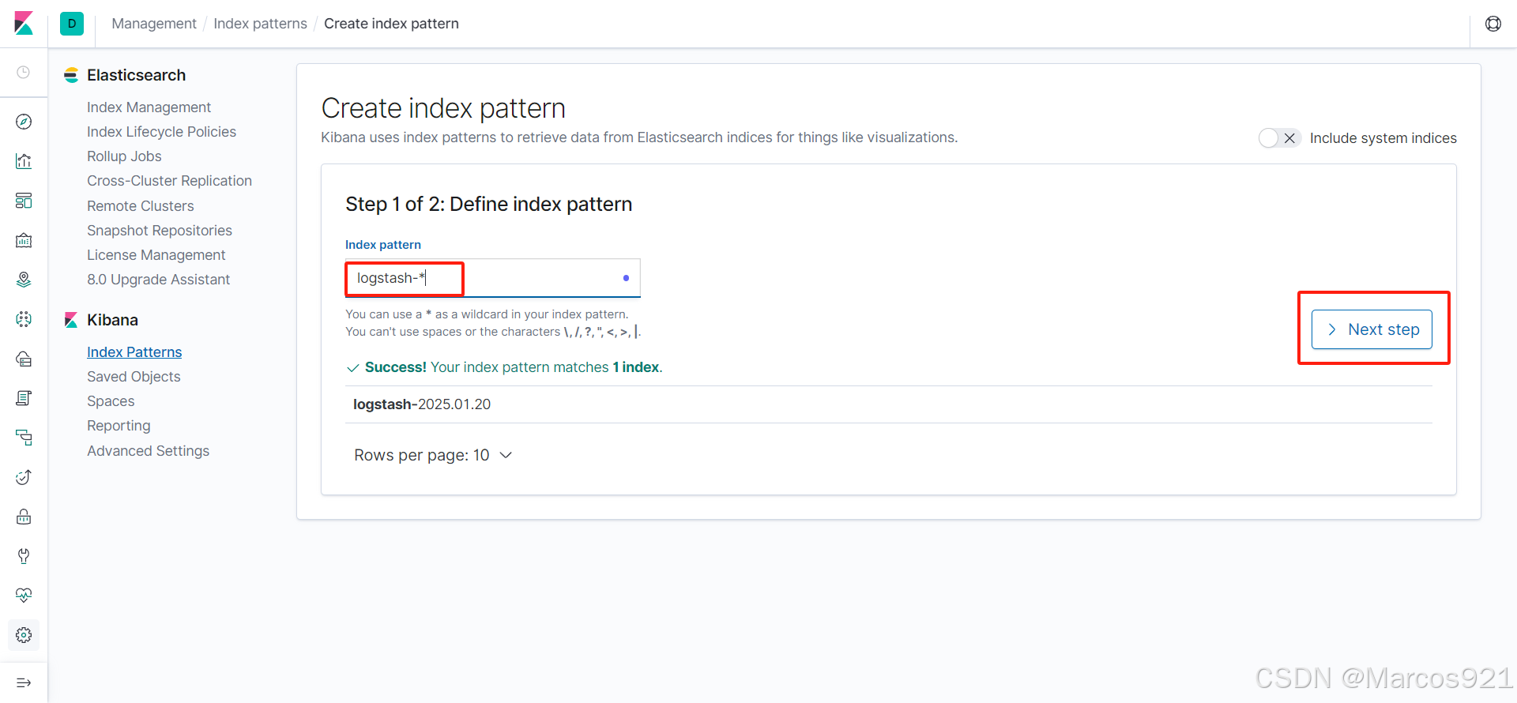1517x703 pixels.
Task: Open Saved Objects under Kibana
Action: point(134,377)
